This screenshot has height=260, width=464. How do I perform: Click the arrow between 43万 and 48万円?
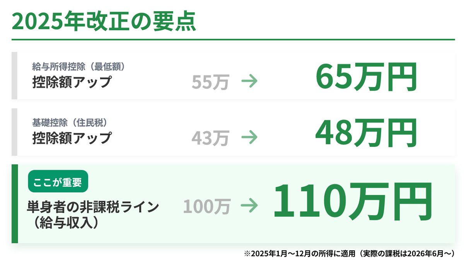tap(249, 137)
